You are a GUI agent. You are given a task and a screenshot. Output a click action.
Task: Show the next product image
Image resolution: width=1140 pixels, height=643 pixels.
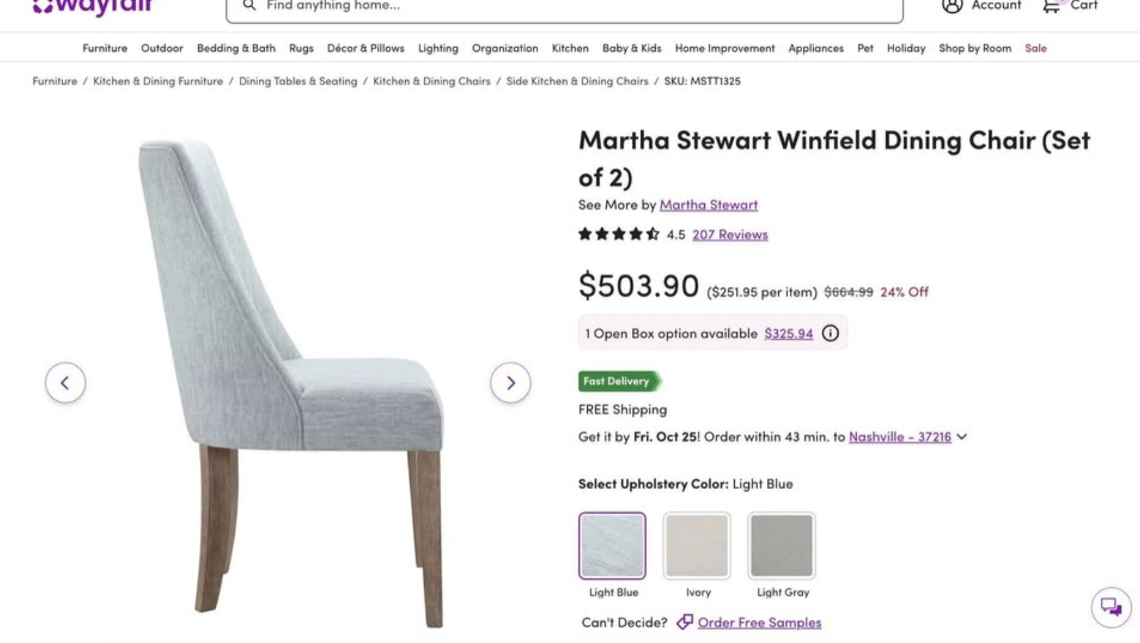coord(510,383)
